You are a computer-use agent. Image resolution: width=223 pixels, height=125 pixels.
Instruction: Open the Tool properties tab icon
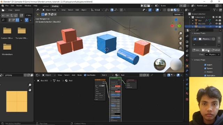pos(187,36)
